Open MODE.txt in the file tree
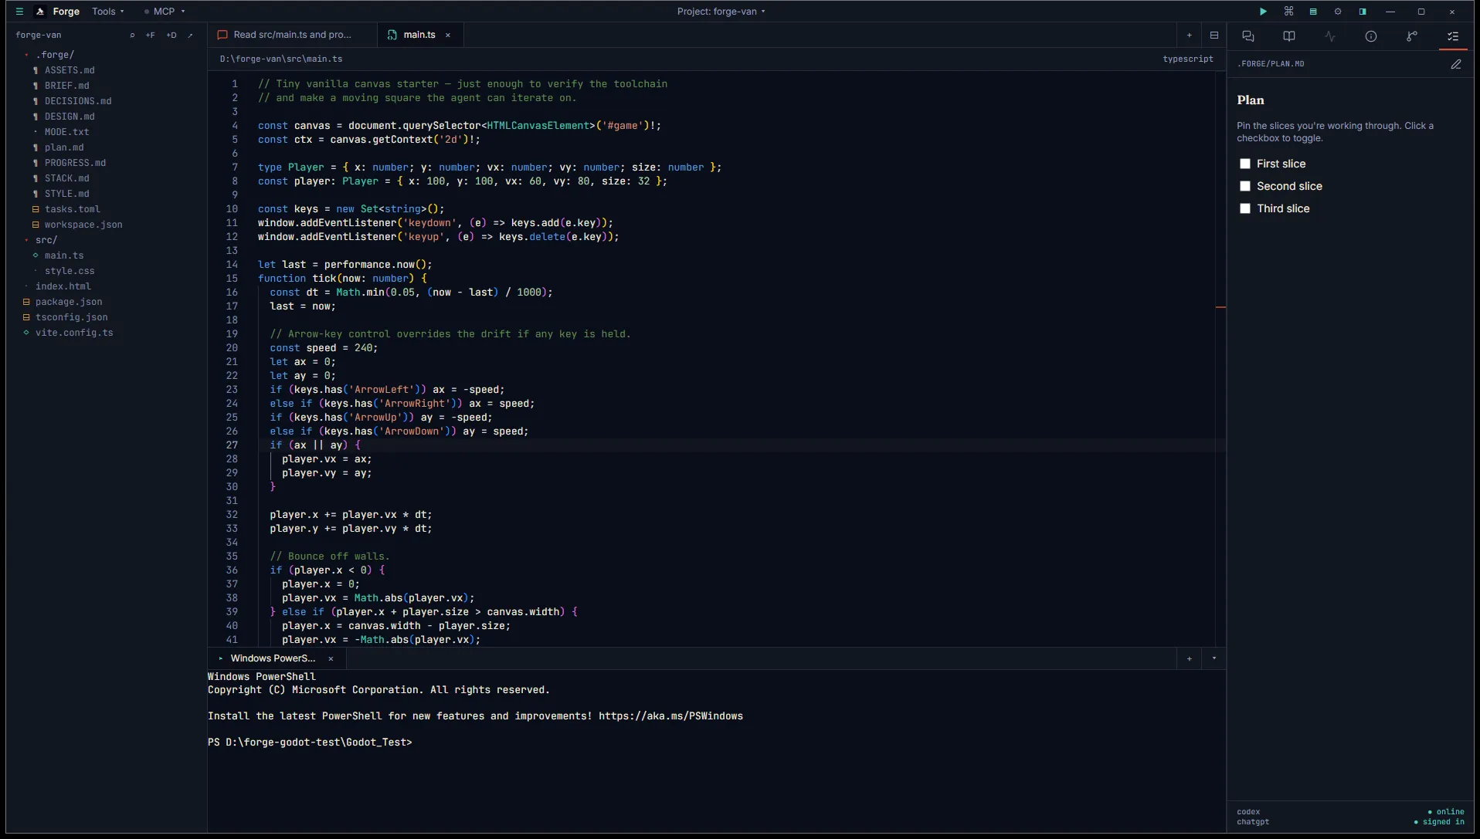The width and height of the screenshot is (1480, 839). [66, 132]
